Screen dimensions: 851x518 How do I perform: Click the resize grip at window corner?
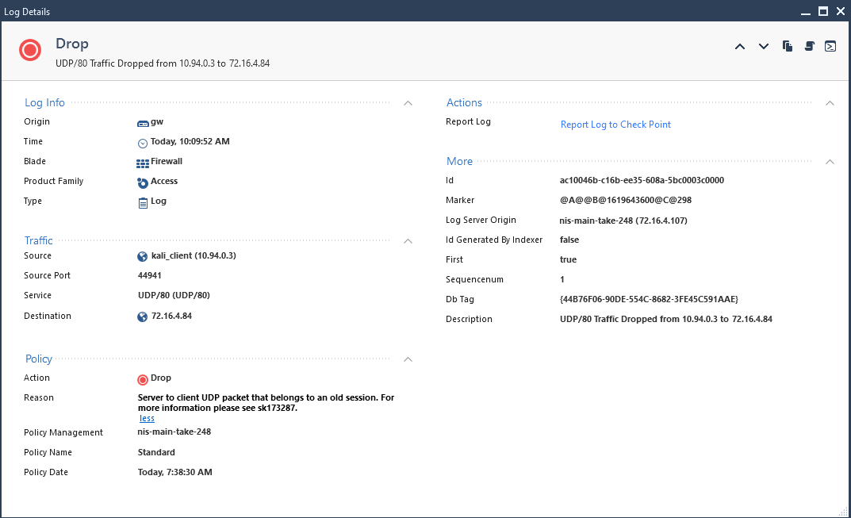pyautogui.click(x=845, y=512)
